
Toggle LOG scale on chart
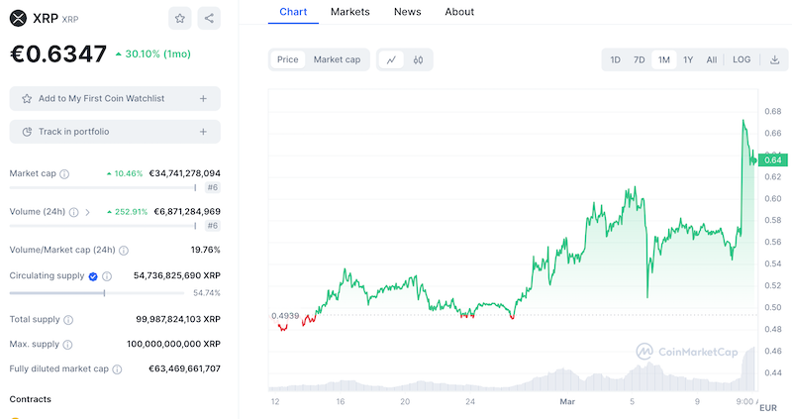point(742,59)
